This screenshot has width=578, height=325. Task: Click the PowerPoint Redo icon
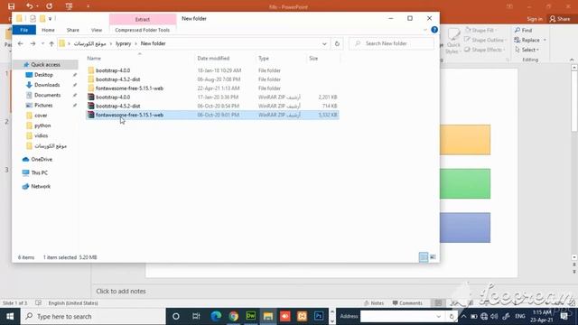click(49, 6)
